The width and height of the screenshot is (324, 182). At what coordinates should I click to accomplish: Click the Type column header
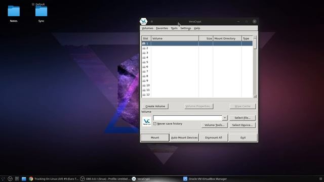point(247,38)
